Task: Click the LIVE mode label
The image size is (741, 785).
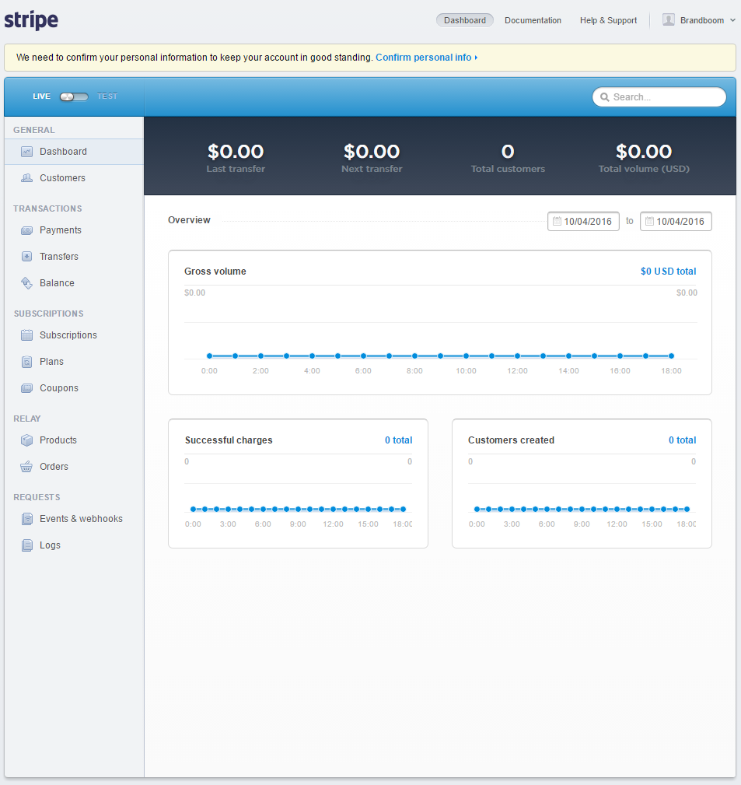Action: tap(41, 96)
